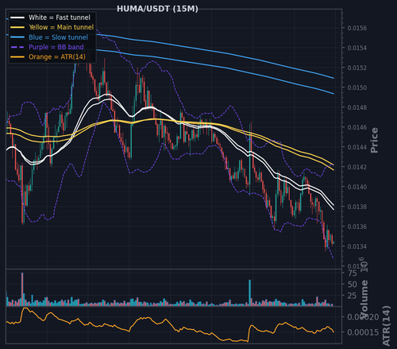The width and height of the screenshot is (397, 349).
Task: Click the 'Volume' axis title
Action: click(x=364, y=299)
